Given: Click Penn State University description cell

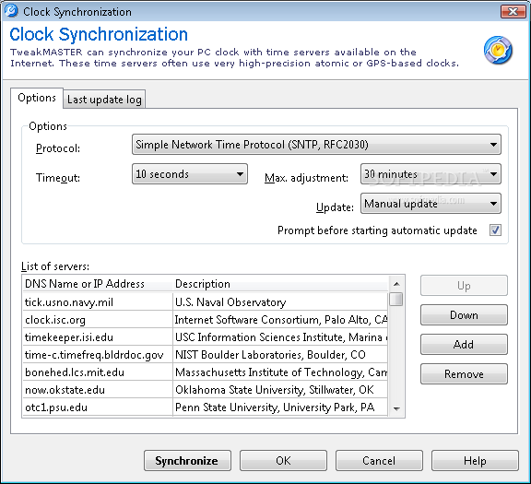Looking at the screenshot, I should click(280, 407).
